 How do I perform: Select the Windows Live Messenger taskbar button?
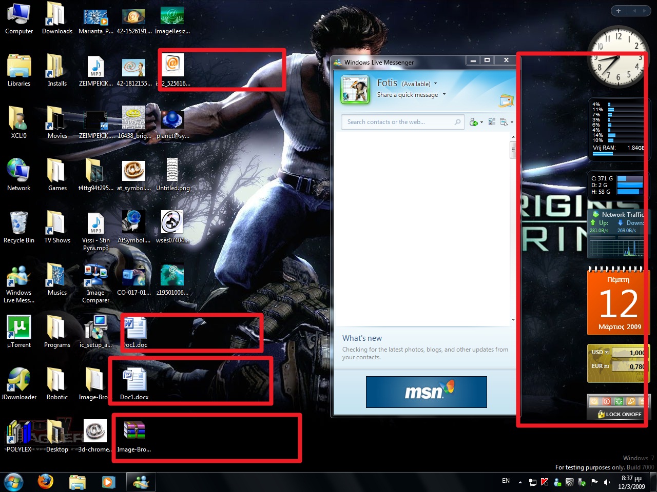pos(141,482)
